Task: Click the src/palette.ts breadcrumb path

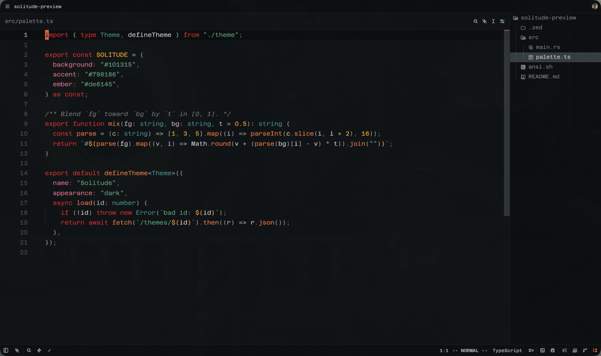Action: 29,21
